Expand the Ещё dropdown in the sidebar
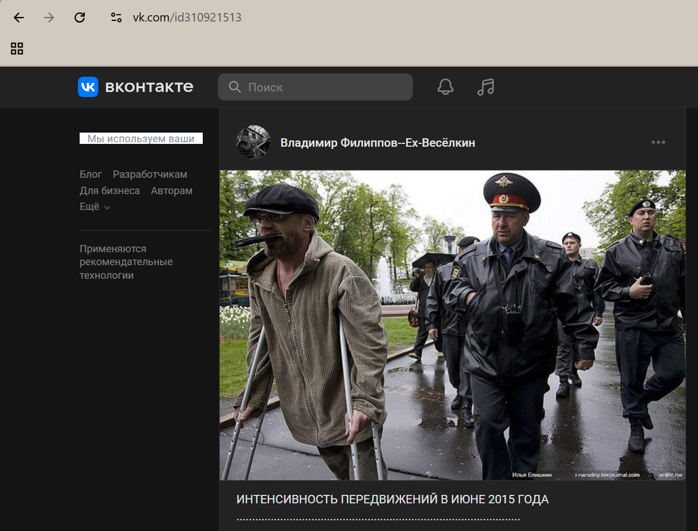The width and height of the screenshot is (698, 531). coord(94,207)
